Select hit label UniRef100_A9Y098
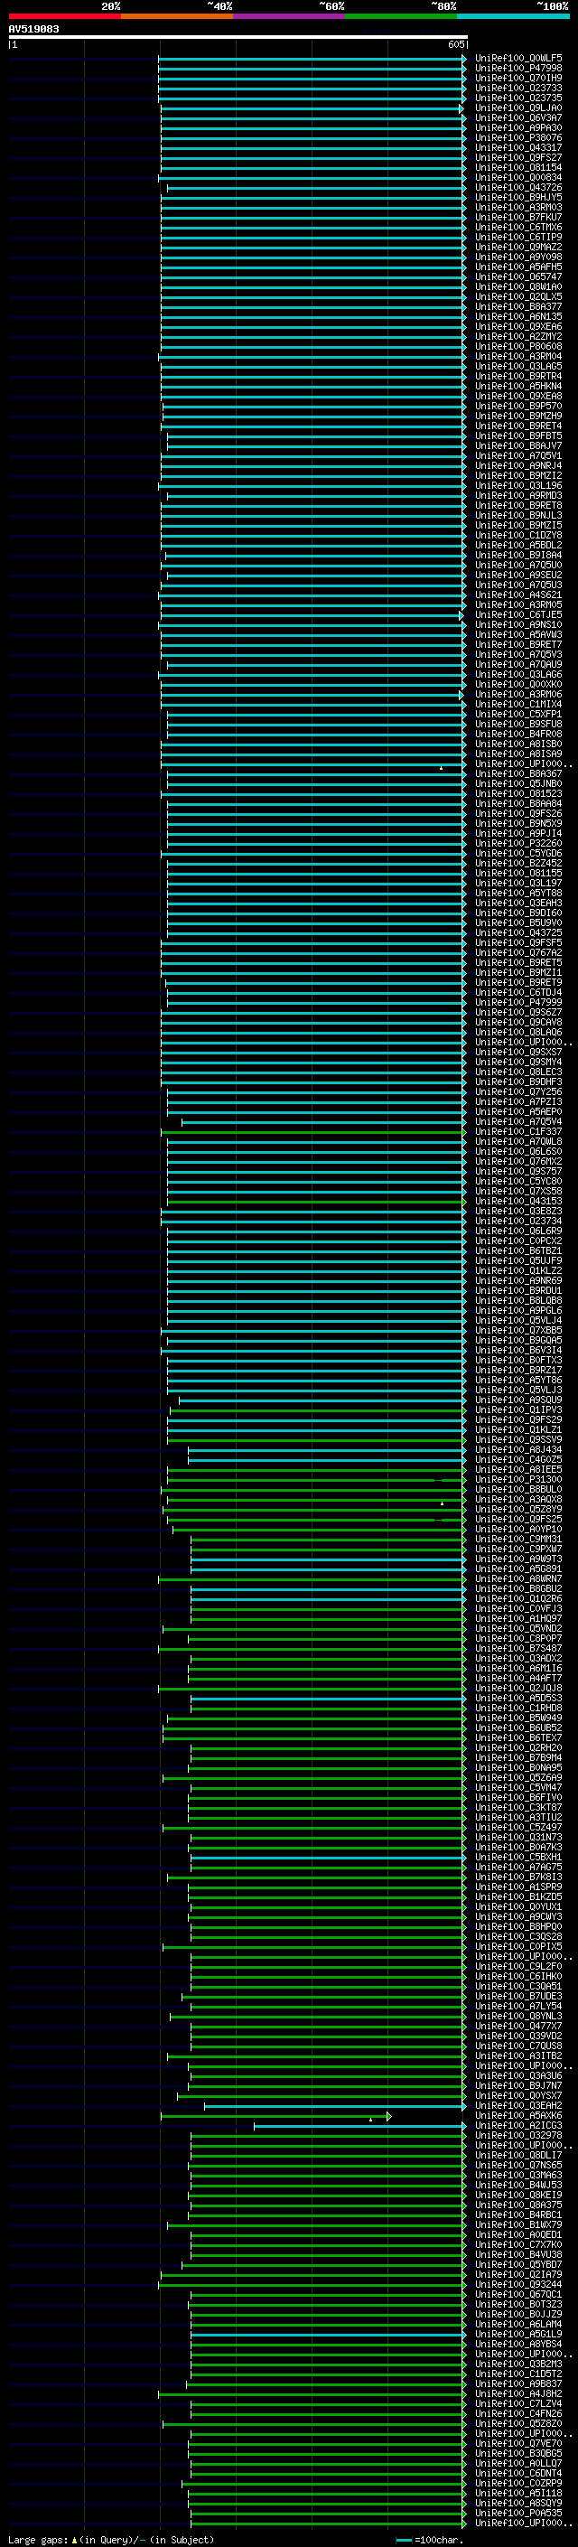 pos(518,258)
